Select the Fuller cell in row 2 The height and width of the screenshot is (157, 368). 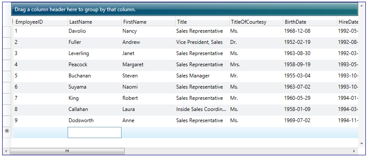[x=94, y=42]
